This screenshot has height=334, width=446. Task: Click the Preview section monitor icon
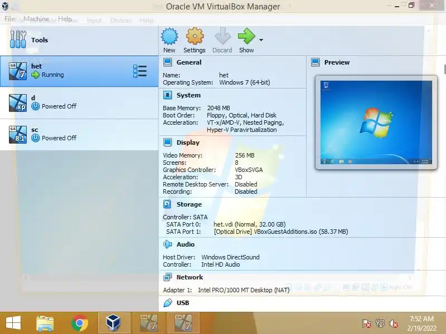315,62
